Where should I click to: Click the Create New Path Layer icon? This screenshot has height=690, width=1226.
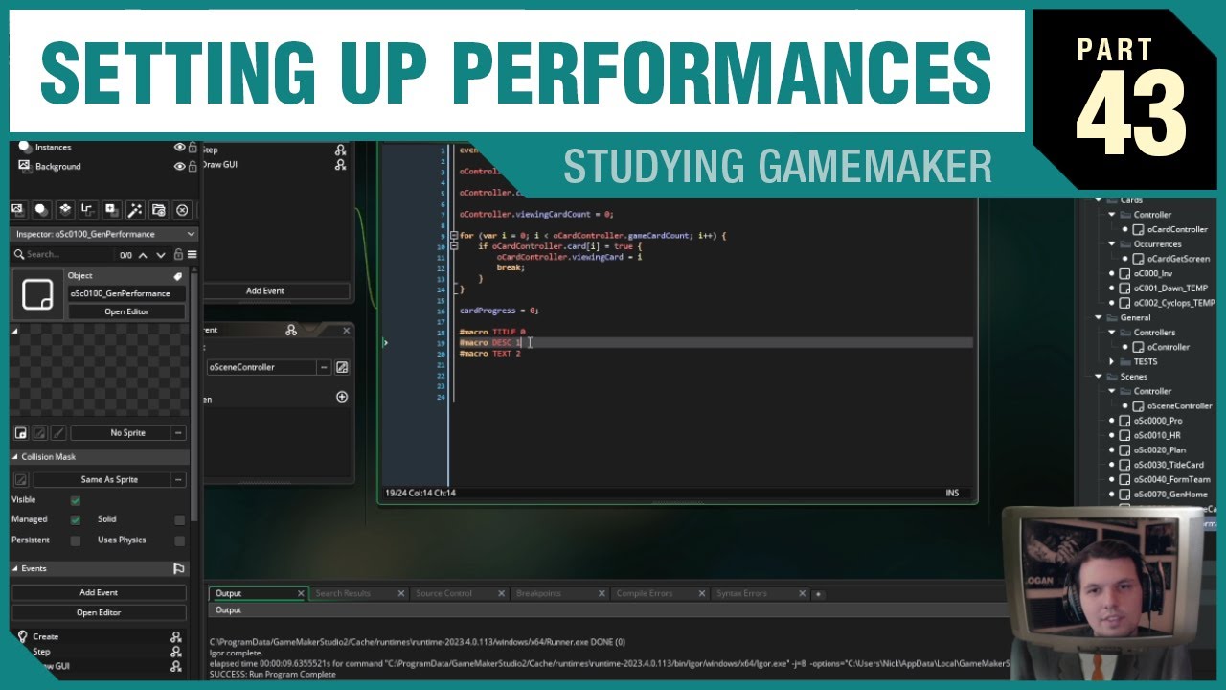coord(88,210)
